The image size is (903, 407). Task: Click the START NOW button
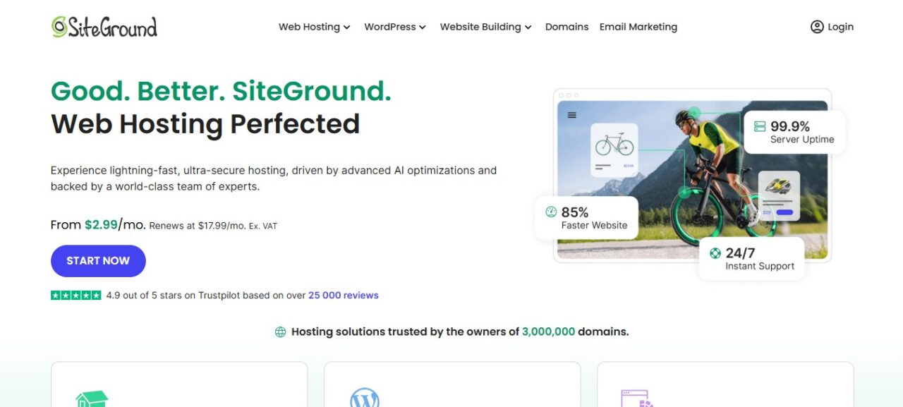point(98,260)
